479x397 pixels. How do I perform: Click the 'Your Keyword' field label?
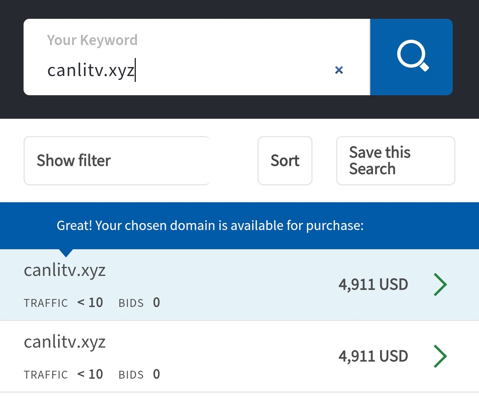point(92,40)
